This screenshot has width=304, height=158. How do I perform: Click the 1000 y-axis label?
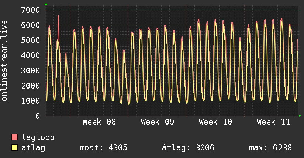point(30,101)
